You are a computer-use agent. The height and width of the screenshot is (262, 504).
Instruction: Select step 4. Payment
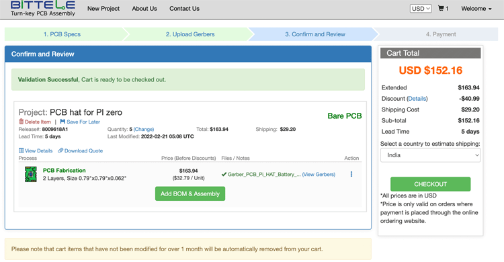[x=441, y=34]
